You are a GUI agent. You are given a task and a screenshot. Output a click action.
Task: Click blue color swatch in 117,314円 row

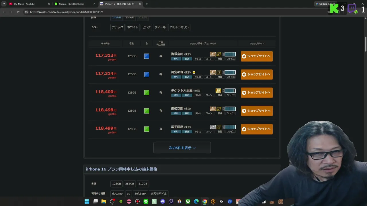click(147, 74)
